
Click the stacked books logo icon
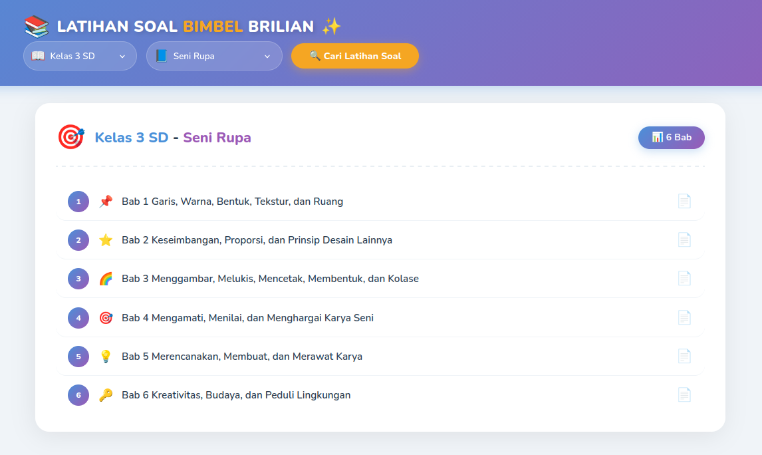37,26
